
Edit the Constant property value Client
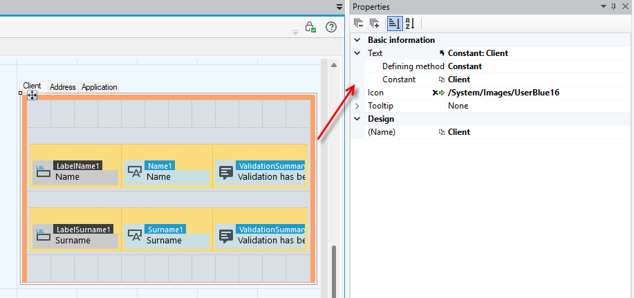tap(459, 80)
